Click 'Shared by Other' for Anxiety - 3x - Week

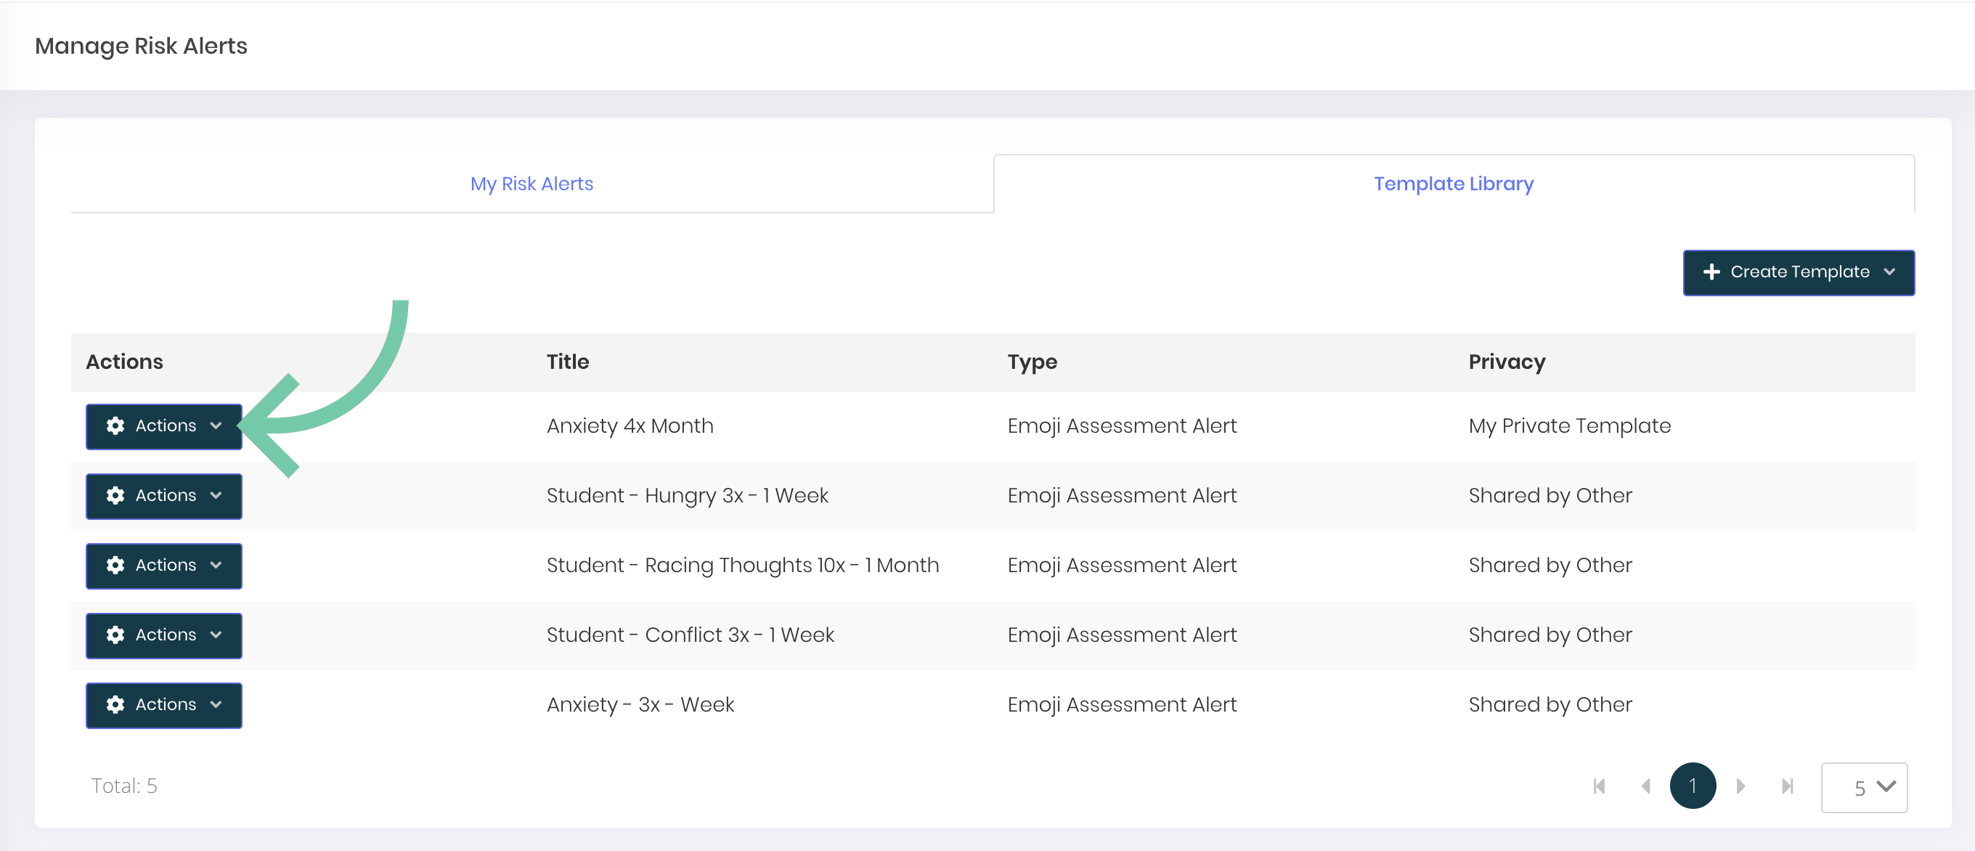coord(1550,705)
